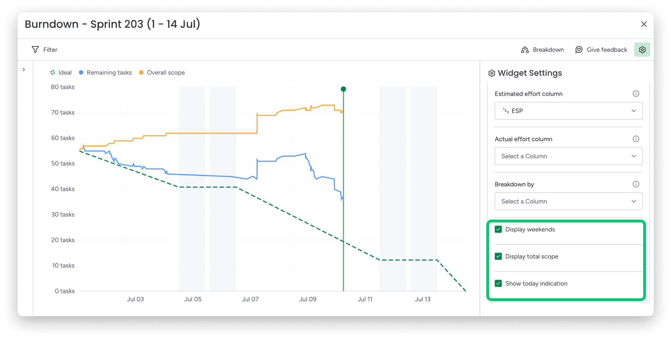Toggle Show today indication off
Image resolution: width=671 pixels, height=339 pixels.
pos(498,283)
